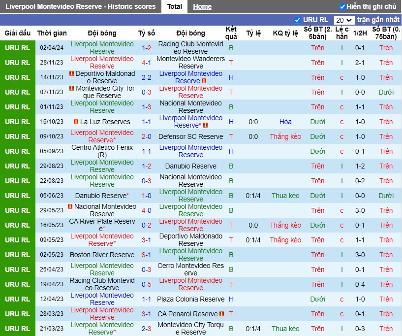Click half-time score 0-4 on 19/04/23
Screen dimensions: 402x336
point(360,284)
